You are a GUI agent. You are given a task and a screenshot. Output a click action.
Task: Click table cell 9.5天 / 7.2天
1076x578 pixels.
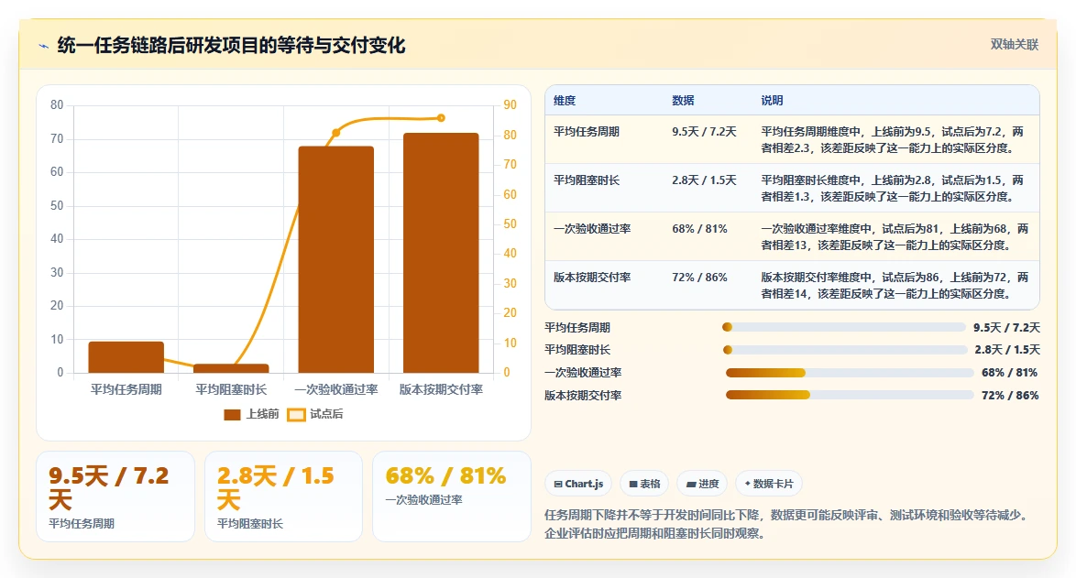[x=704, y=132]
